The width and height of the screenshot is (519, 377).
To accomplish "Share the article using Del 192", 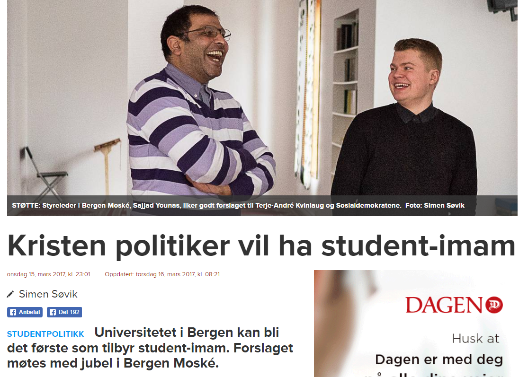I will 64,312.
